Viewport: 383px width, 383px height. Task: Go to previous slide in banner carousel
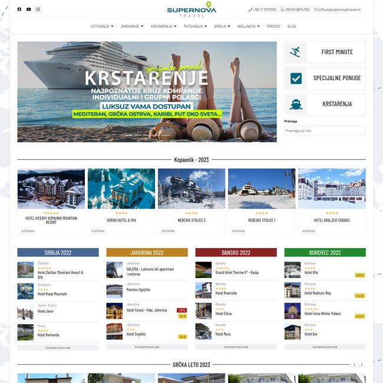(37, 92)
